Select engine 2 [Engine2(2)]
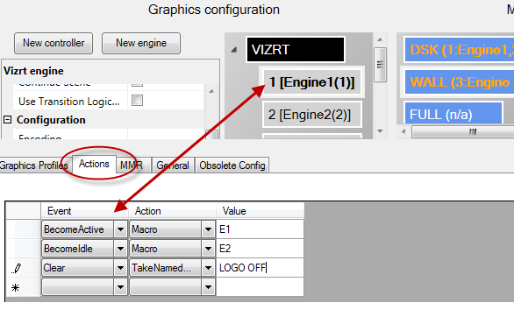 pyautogui.click(x=312, y=115)
